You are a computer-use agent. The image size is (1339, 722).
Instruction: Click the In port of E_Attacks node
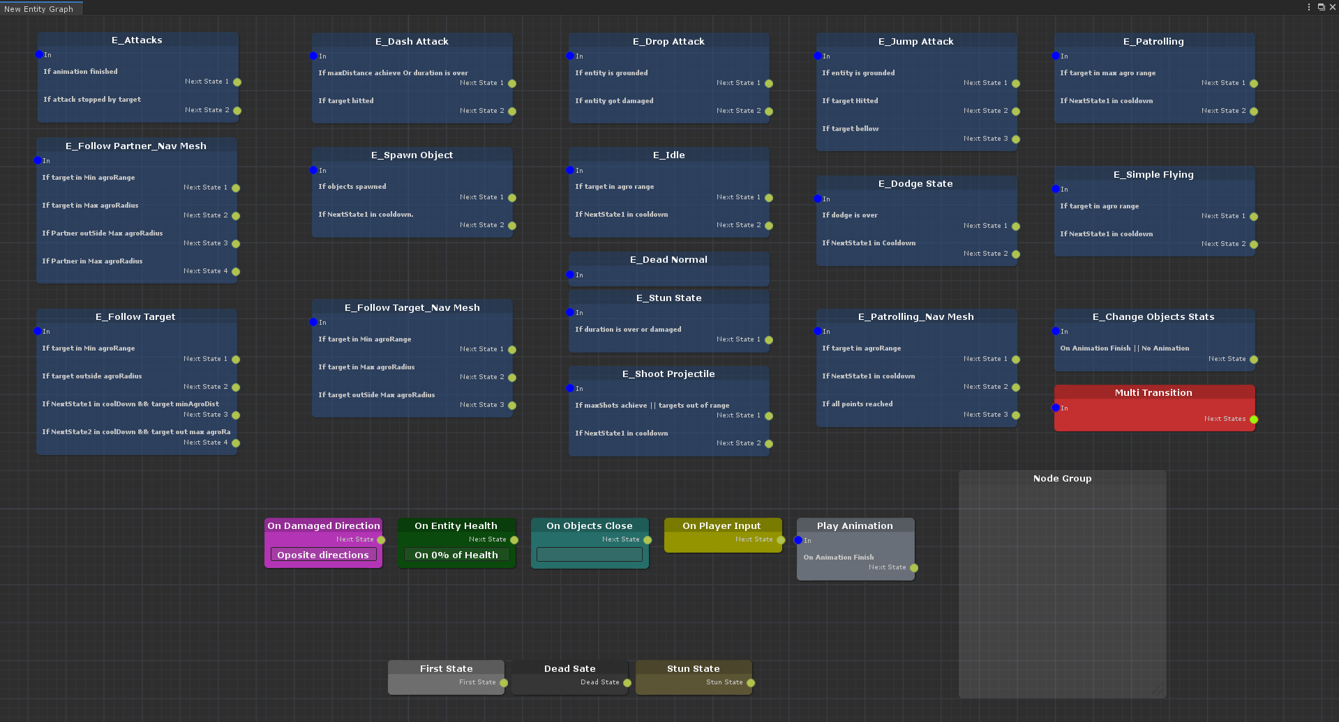(x=39, y=54)
